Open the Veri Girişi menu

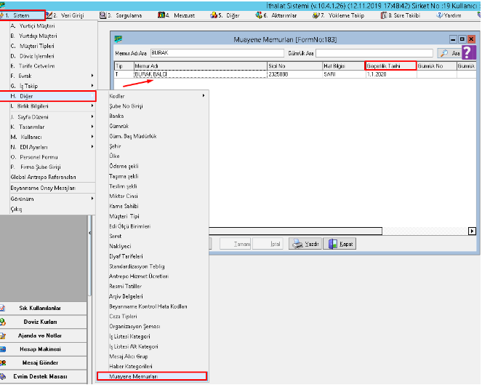coord(69,15)
